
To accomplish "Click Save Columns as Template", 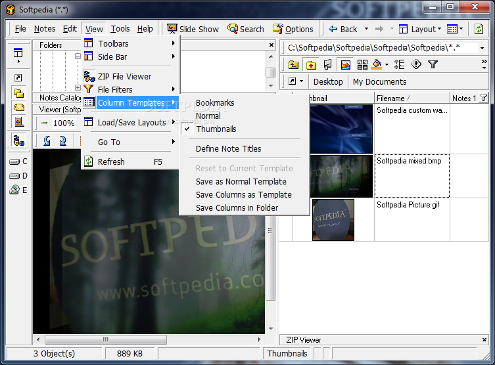I will coord(244,194).
